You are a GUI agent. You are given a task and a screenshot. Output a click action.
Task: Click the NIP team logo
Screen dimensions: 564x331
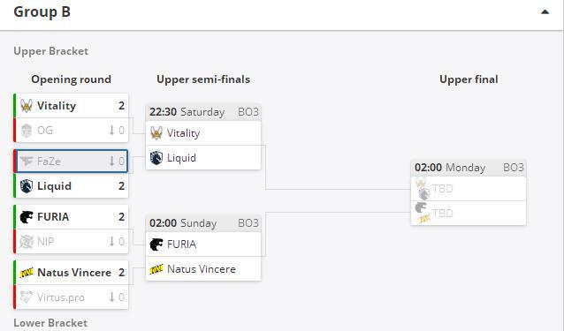click(27, 242)
